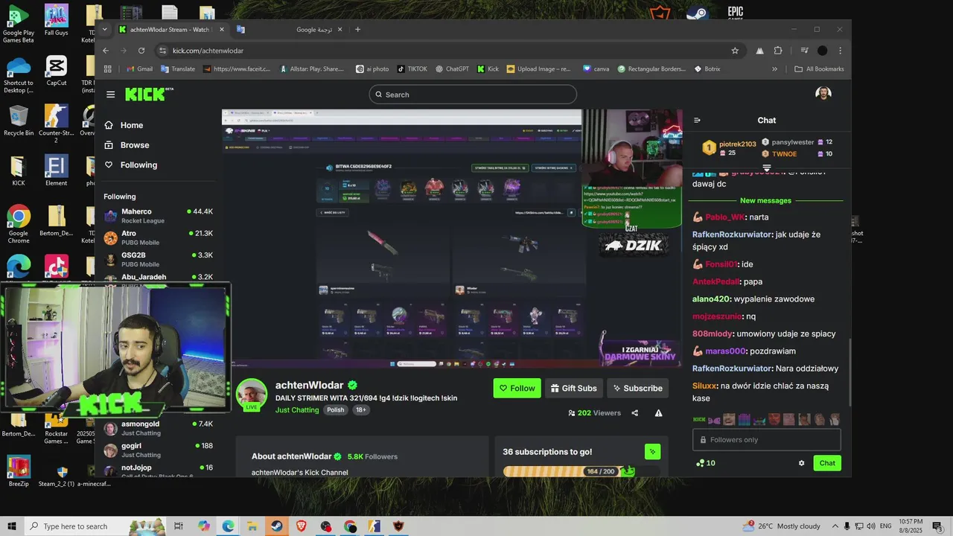The image size is (953, 536).
Task: Open Chrome three-dot menu
Action: (x=840, y=51)
